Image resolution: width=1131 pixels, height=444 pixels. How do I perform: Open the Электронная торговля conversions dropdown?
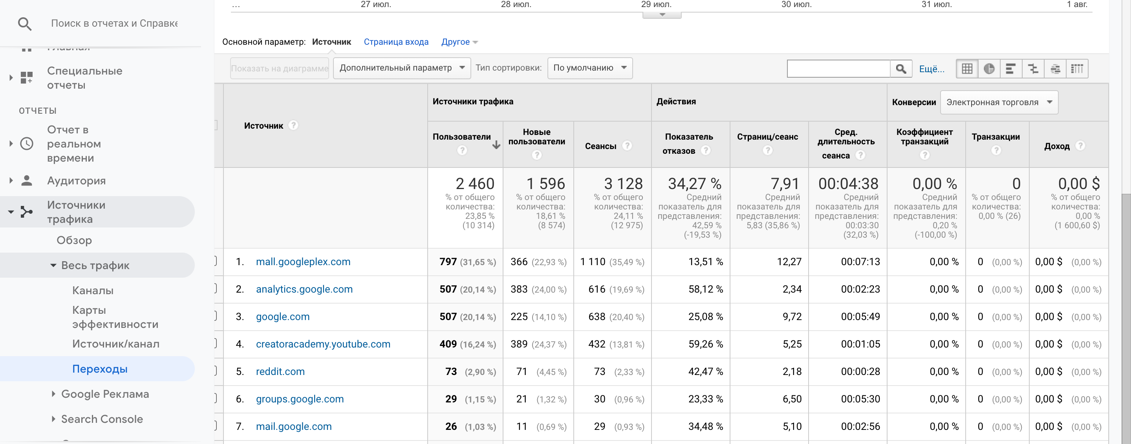(999, 102)
